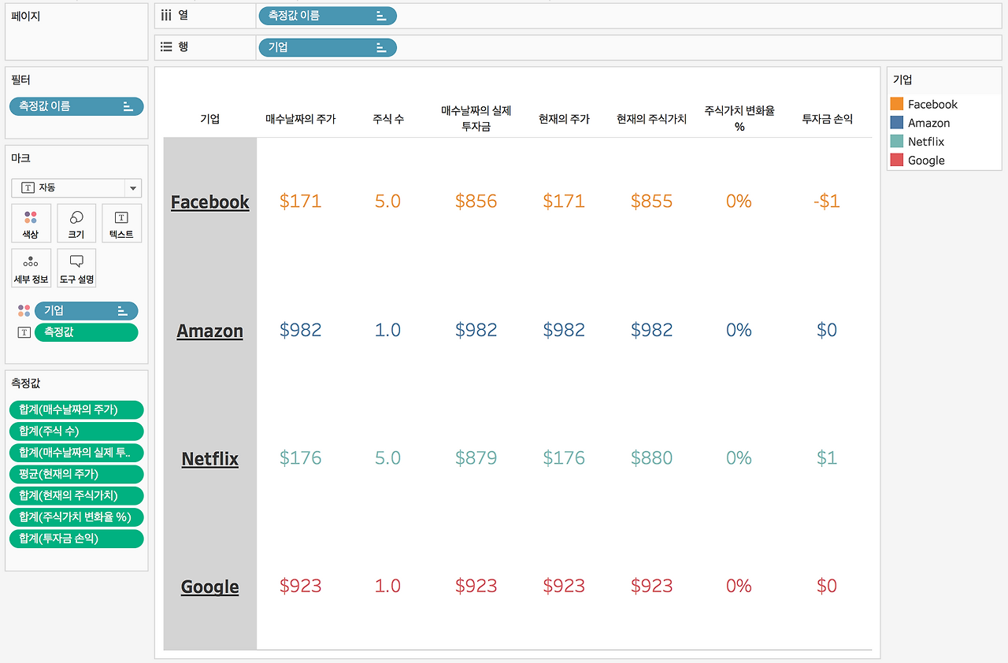Click sort icon on 기업 rows pill
1008x663 pixels.
(381, 48)
